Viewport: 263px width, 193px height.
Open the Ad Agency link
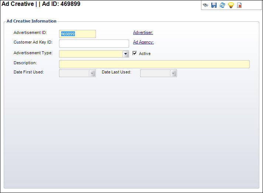[143, 42]
